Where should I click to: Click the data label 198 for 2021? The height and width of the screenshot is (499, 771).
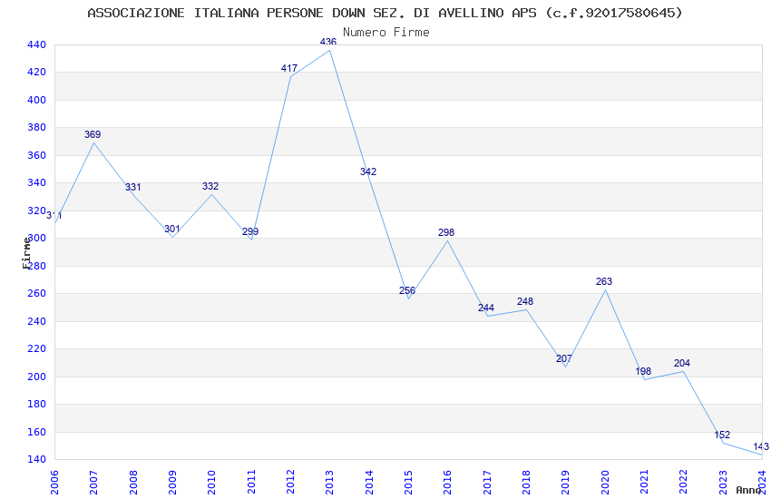[643, 371]
